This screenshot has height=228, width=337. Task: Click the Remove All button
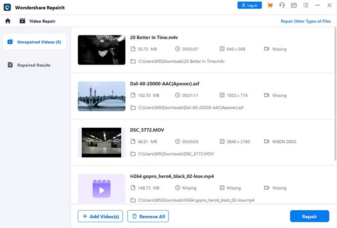click(148, 216)
